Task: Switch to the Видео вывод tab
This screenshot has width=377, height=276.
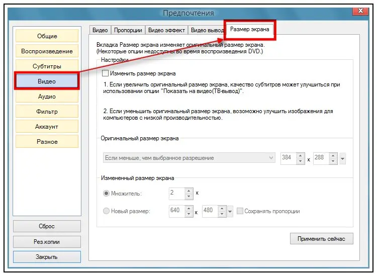Action: tap(207, 30)
